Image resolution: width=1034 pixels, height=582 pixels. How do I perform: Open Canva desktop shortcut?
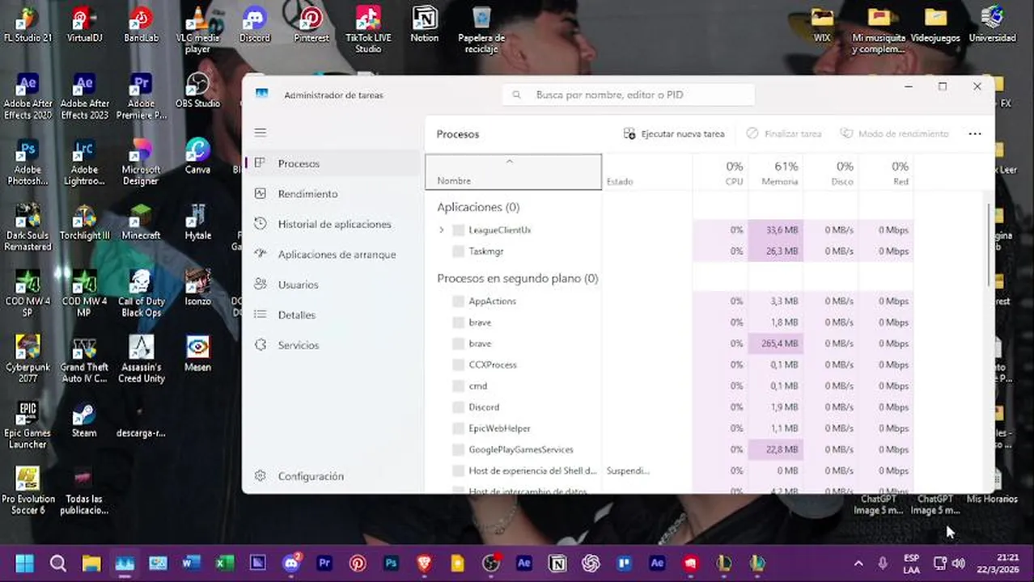coord(197,157)
